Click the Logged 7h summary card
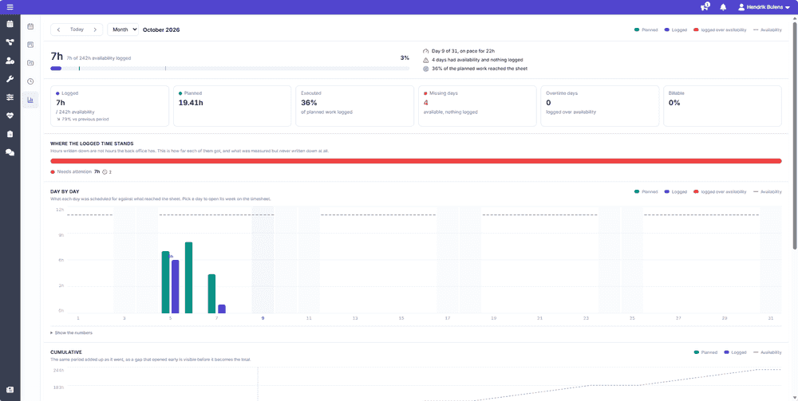Image resolution: width=798 pixels, height=401 pixels. [x=110, y=106]
